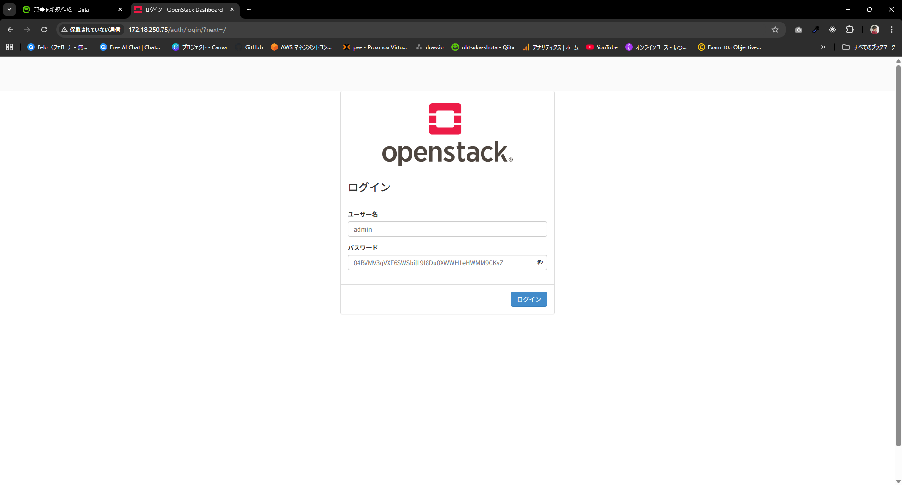Click the gear-shaped extension icon in toolbar
This screenshot has width=902, height=485.
pyautogui.click(x=832, y=30)
